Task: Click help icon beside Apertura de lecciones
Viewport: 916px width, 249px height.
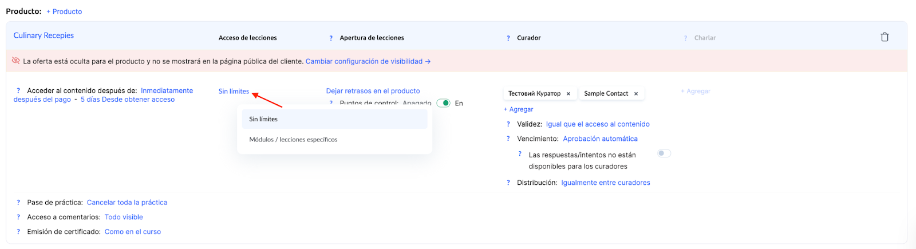Action: [x=331, y=38]
